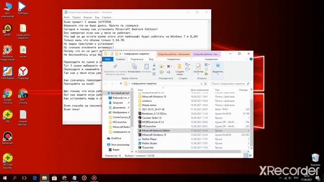Switch to large icons view in status bar
Image resolution: width=324 pixels, height=182 pixels.
250,156
